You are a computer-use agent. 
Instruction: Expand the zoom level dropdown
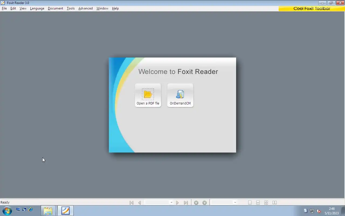coord(235,202)
